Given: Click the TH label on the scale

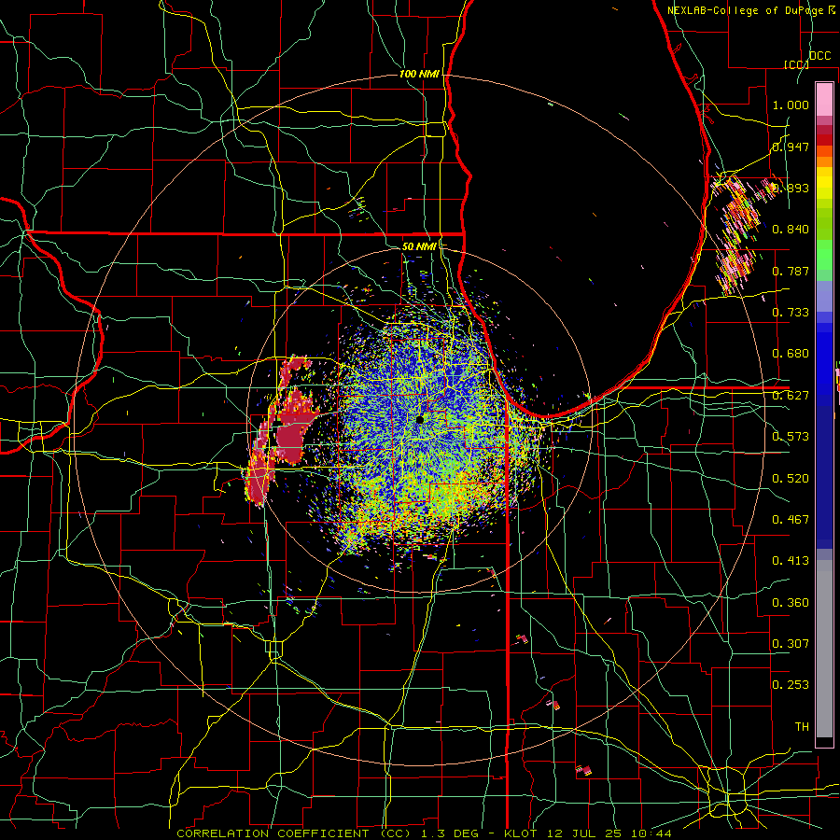Looking at the screenshot, I should pyautogui.click(x=802, y=727).
